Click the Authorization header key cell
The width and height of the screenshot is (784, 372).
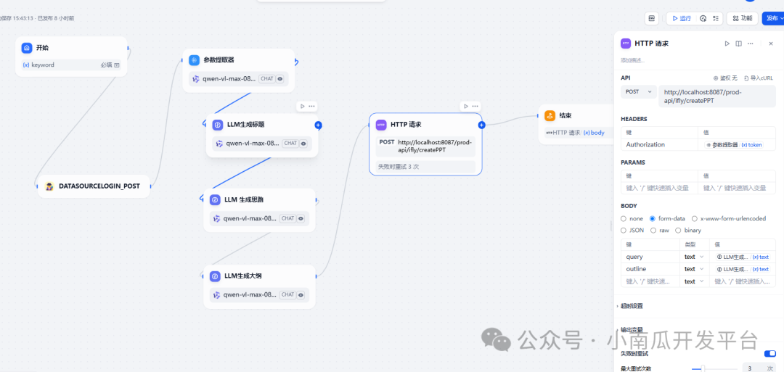[659, 144]
